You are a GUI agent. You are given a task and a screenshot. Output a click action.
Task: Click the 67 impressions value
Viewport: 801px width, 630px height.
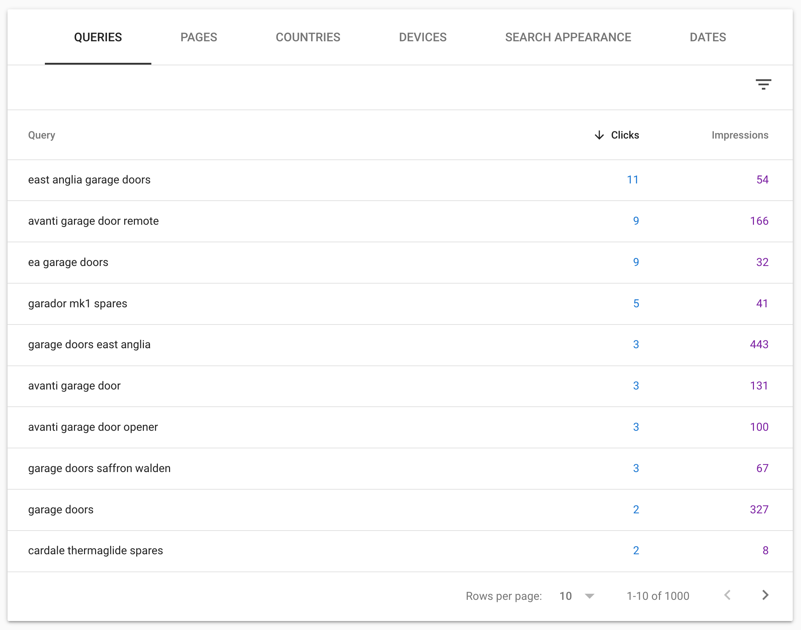[762, 468]
